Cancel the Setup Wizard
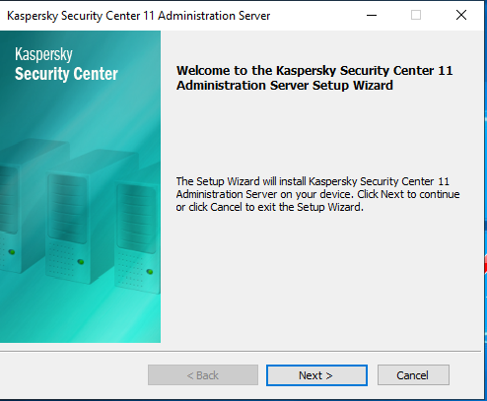The image size is (487, 401). 413,375
